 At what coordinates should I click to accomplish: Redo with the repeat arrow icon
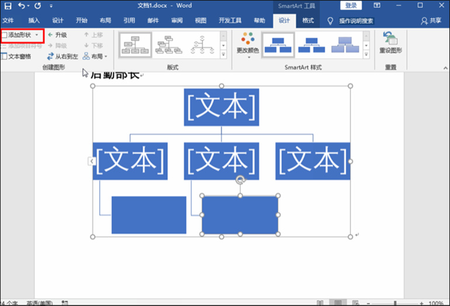[x=37, y=6]
